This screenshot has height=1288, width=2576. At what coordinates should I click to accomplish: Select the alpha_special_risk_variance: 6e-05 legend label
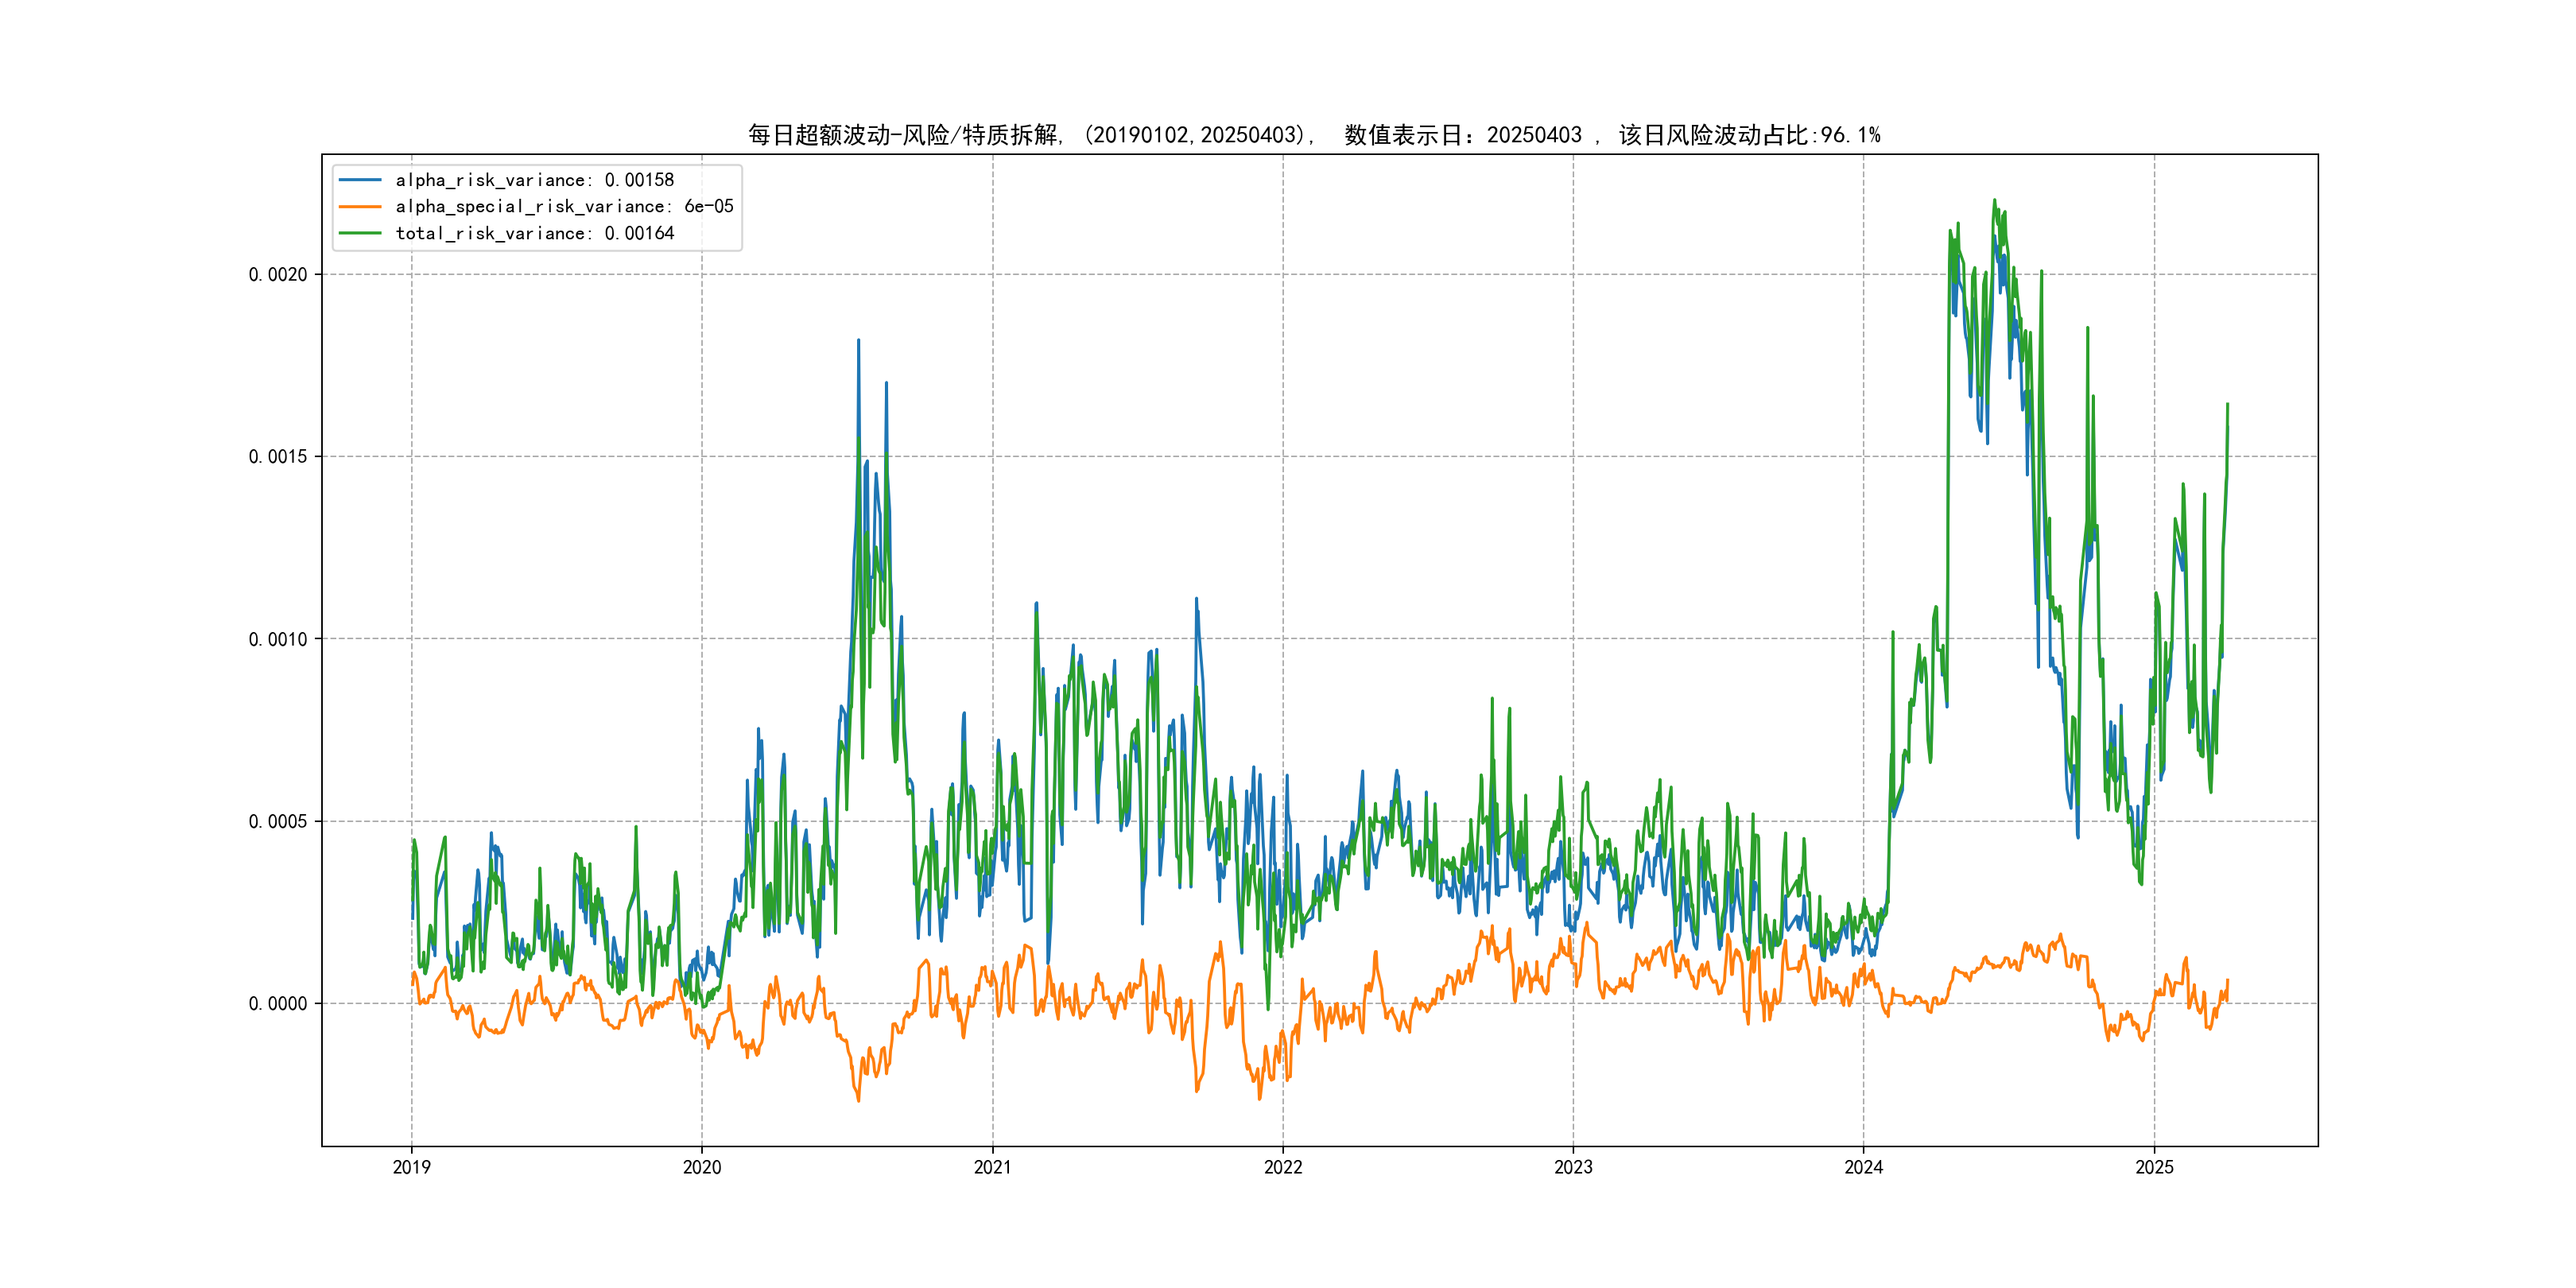click(564, 207)
